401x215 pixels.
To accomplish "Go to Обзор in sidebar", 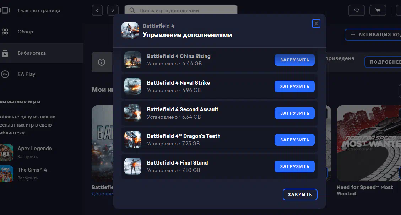I will point(25,32).
